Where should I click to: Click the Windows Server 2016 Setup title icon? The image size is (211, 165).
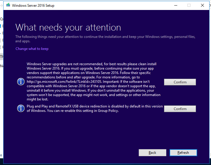[8, 5]
